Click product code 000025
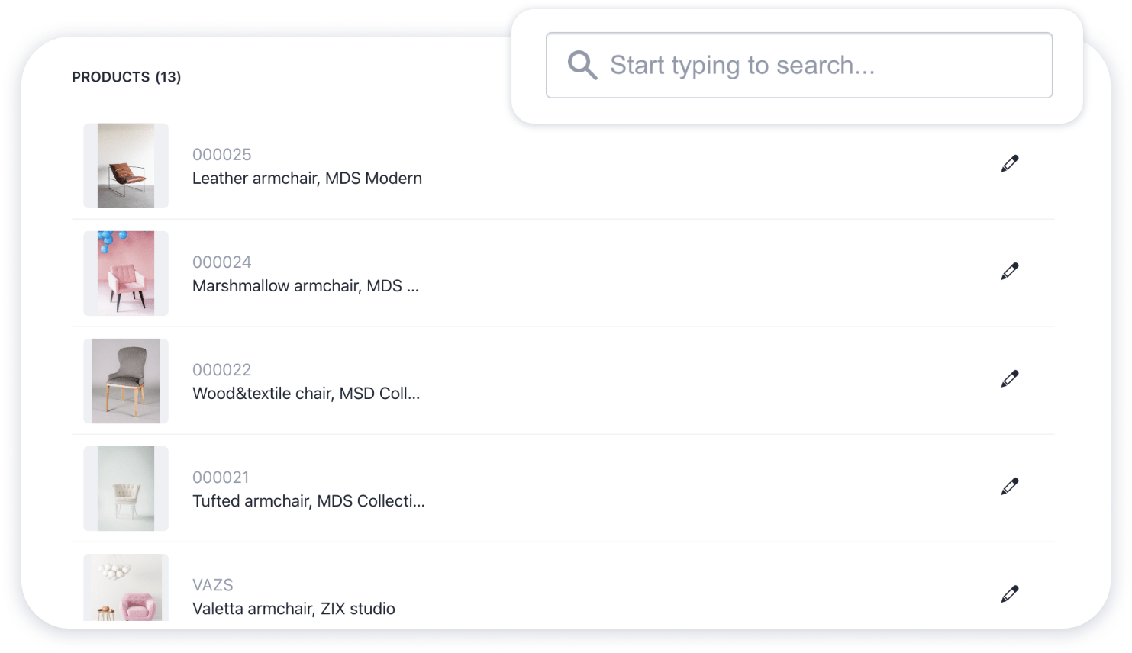Viewport: 1132px width, 653px height. tap(222, 155)
